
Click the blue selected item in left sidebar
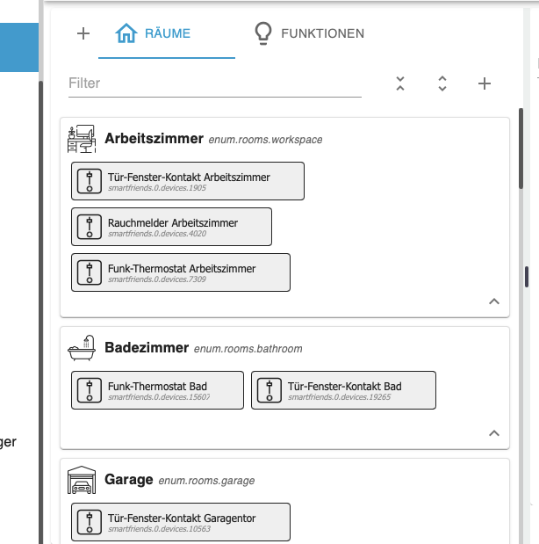(19, 47)
